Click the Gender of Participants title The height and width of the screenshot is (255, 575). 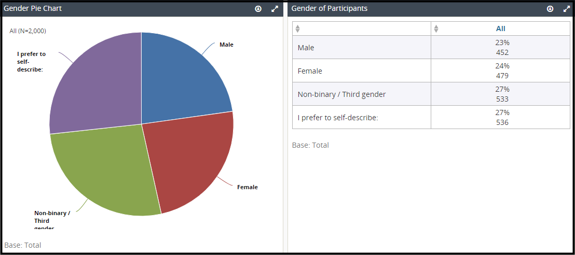(330, 8)
